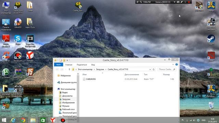
Task: Open the Grand Thief archive icon
Action: [18, 73]
